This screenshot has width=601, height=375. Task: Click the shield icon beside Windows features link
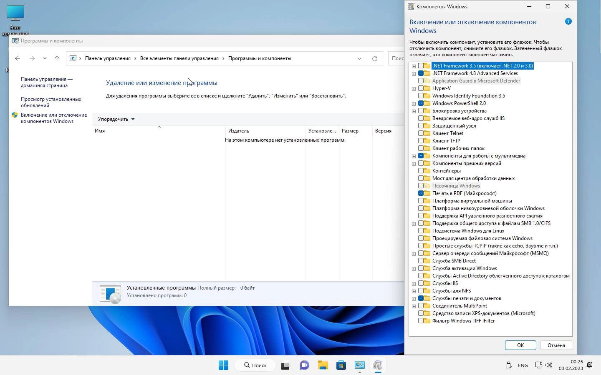(15, 115)
